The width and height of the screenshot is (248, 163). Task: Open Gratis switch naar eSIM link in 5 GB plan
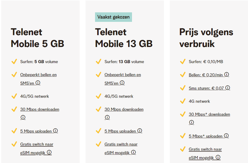pos(37,148)
